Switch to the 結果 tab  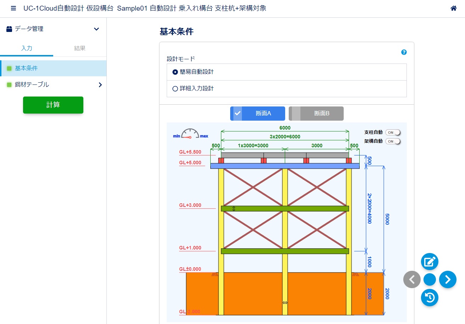(x=80, y=48)
